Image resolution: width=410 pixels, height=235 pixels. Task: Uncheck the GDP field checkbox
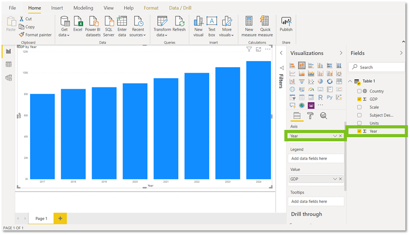click(x=359, y=99)
